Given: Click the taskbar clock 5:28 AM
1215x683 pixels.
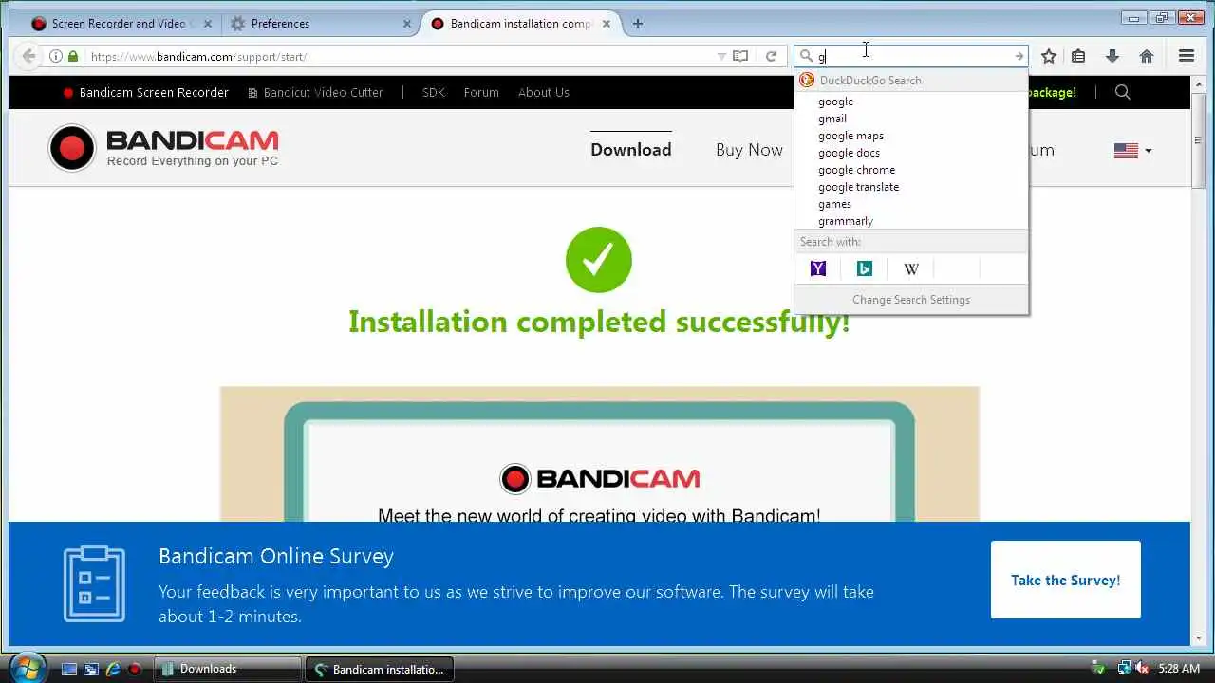Looking at the screenshot, I should point(1180,669).
